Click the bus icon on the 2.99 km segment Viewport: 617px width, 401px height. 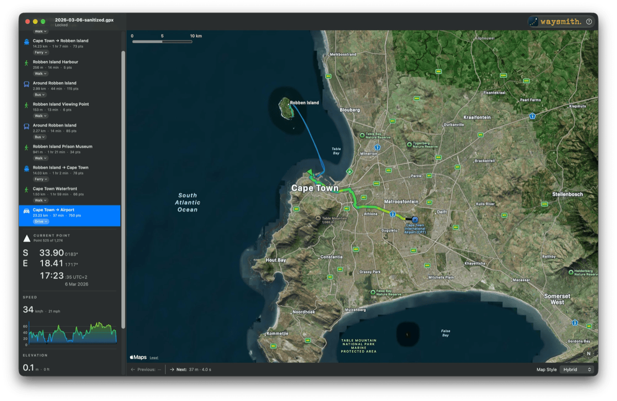[26, 84]
